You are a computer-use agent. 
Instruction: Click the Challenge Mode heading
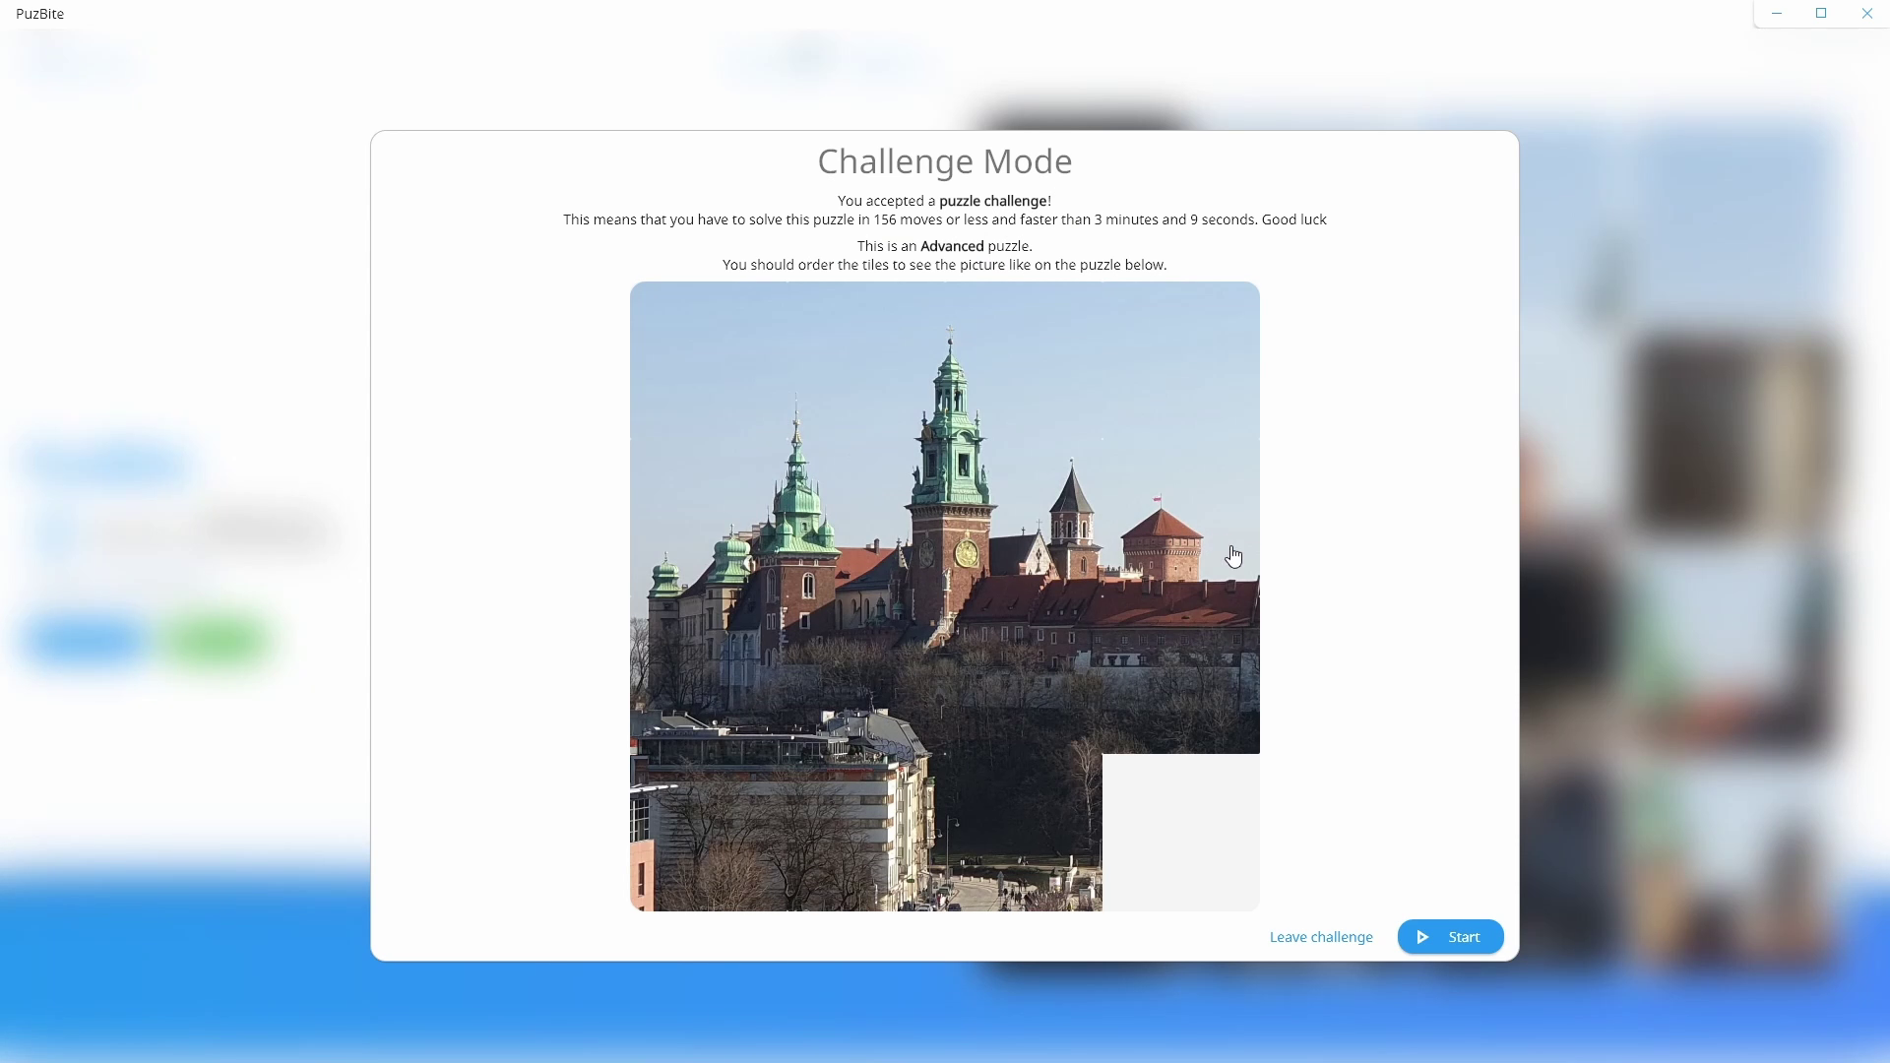tap(944, 161)
